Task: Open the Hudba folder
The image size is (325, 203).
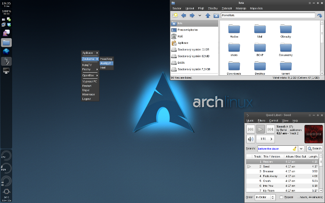Action: click(234, 31)
